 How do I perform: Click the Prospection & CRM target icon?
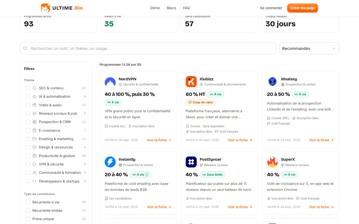tap(34, 122)
